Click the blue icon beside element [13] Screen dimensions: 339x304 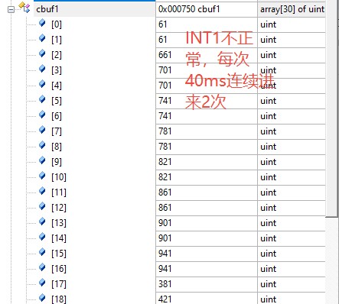(42, 222)
